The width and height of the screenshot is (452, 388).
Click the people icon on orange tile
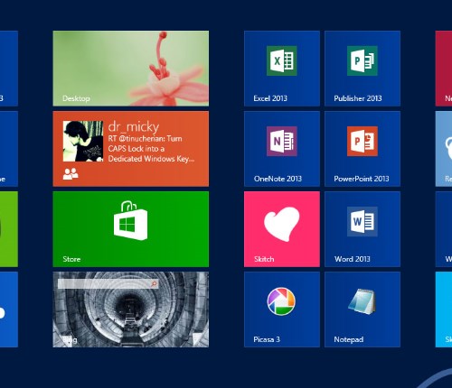(x=71, y=174)
